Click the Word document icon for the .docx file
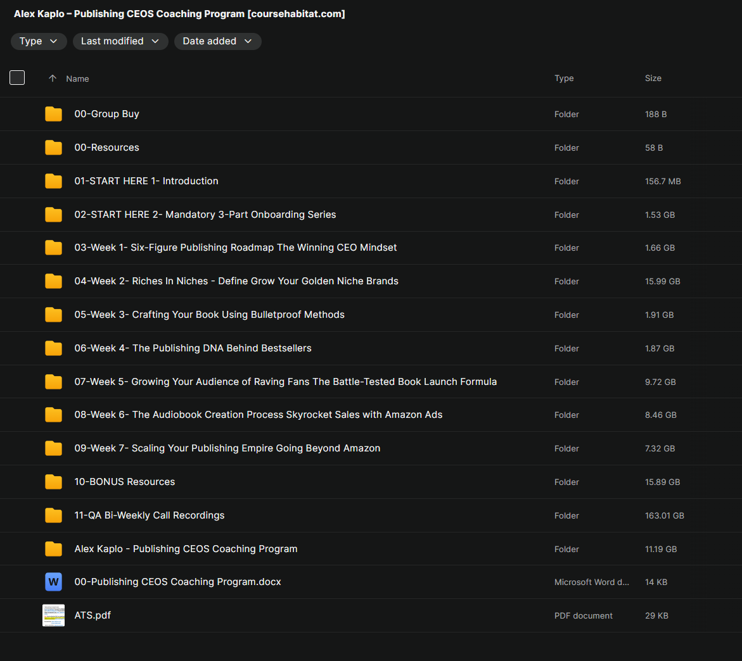The image size is (742, 661). pos(53,582)
